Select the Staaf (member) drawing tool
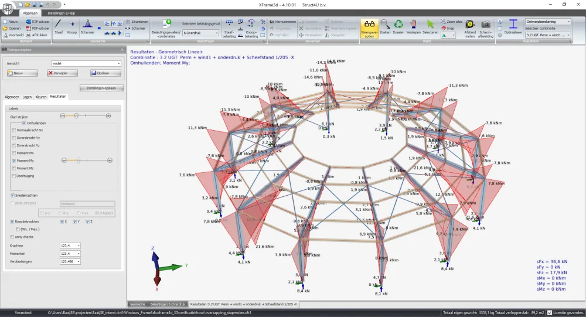The width and height of the screenshot is (586, 317). [58, 28]
